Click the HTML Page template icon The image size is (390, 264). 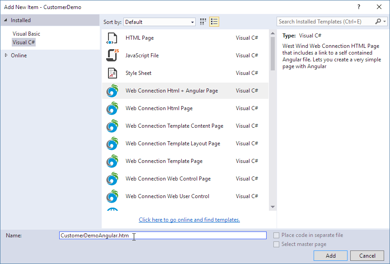(x=112, y=38)
